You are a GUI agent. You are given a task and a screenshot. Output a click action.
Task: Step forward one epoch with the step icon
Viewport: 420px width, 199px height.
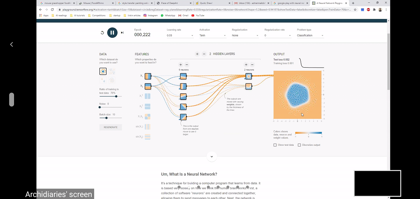(122, 33)
